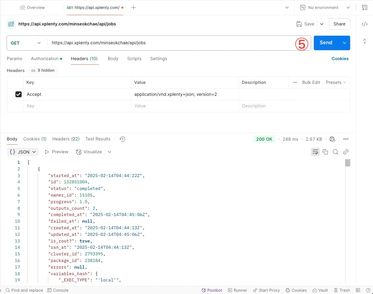Click the Preview response button
The height and width of the screenshot is (294, 373).
57,152
